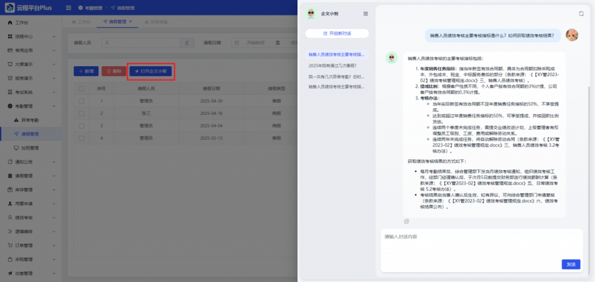
Task: Click the select-person icon beside 请假人员 field
Action: (187, 43)
